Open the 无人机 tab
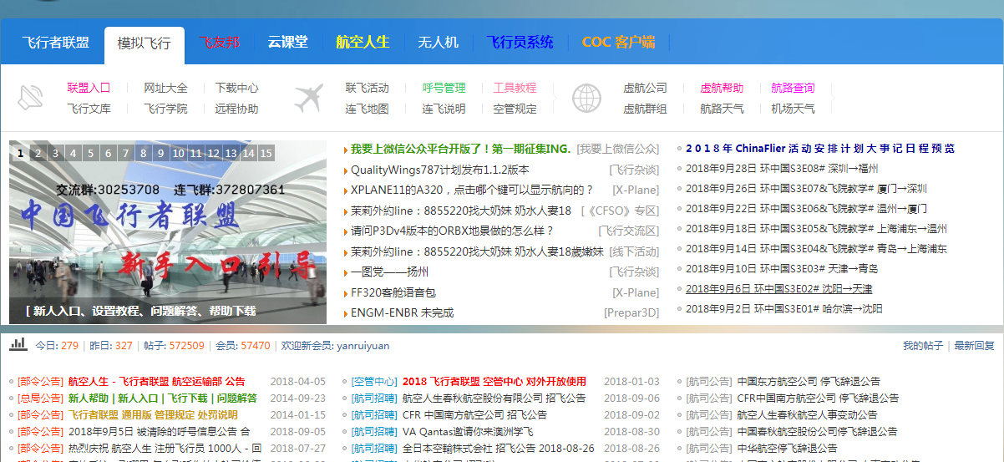Viewport: 1004px width, 462px height. coord(439,42)
